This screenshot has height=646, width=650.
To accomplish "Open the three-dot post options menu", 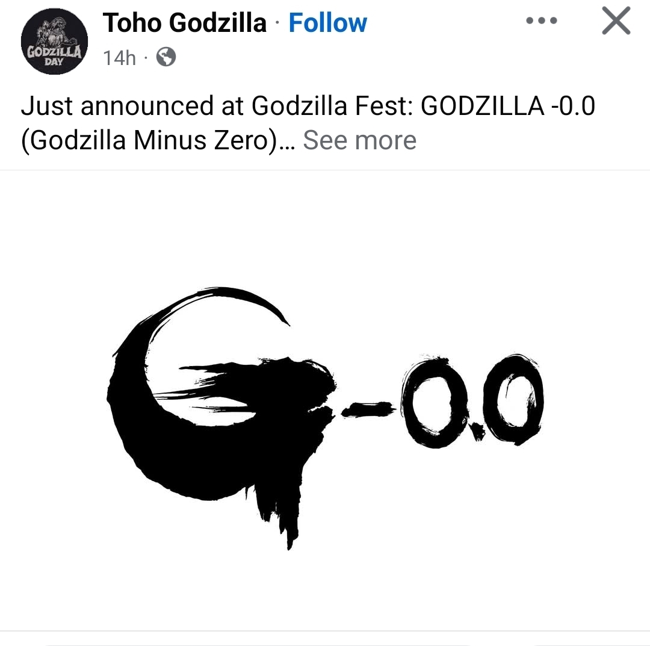I will pyautogui.click(x=541, y=22).
